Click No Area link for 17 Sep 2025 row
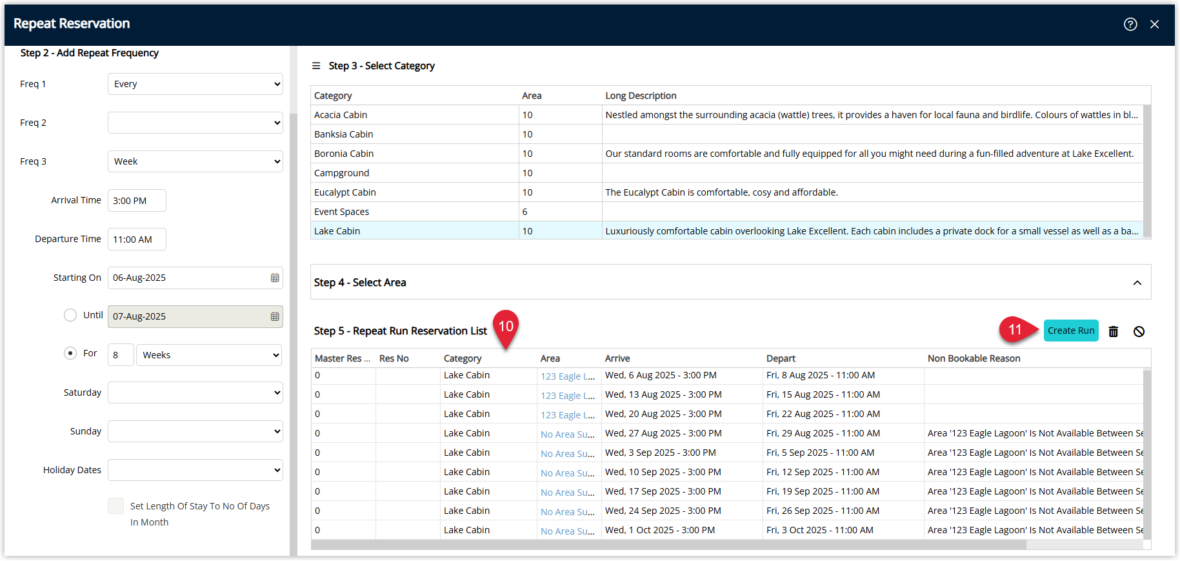1180x561 pixels. point(568,492)
